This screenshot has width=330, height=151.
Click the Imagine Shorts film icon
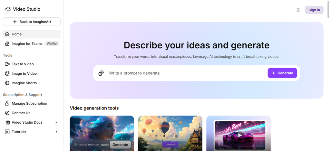coord(7,83)
